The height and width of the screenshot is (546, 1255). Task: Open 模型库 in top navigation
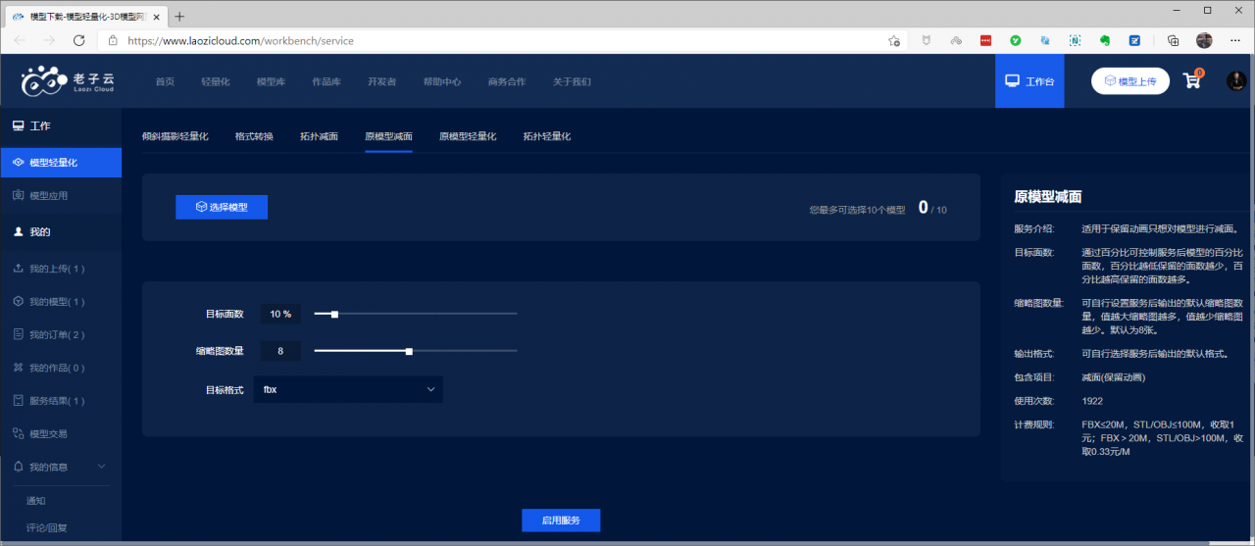(271, 81)
